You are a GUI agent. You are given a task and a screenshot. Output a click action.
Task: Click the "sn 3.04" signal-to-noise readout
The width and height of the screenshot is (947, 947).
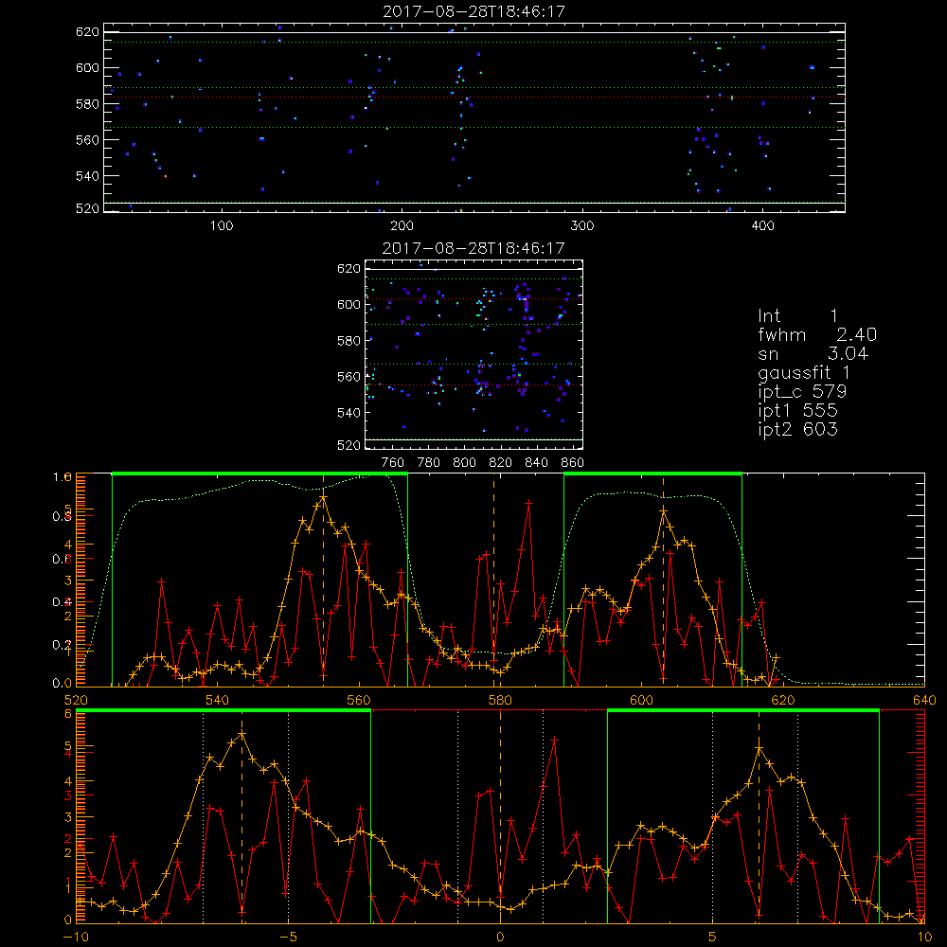(x=813, y=353)
